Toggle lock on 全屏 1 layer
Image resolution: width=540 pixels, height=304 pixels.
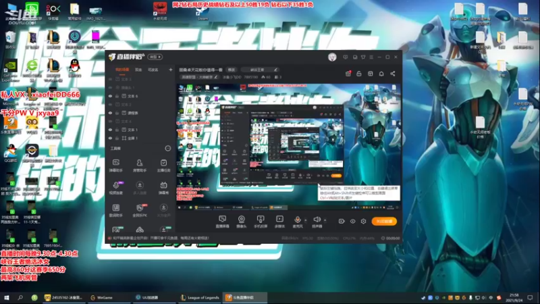[117, 138]
